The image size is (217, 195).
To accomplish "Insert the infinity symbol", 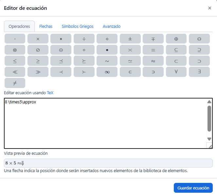I will pos(107,72).
